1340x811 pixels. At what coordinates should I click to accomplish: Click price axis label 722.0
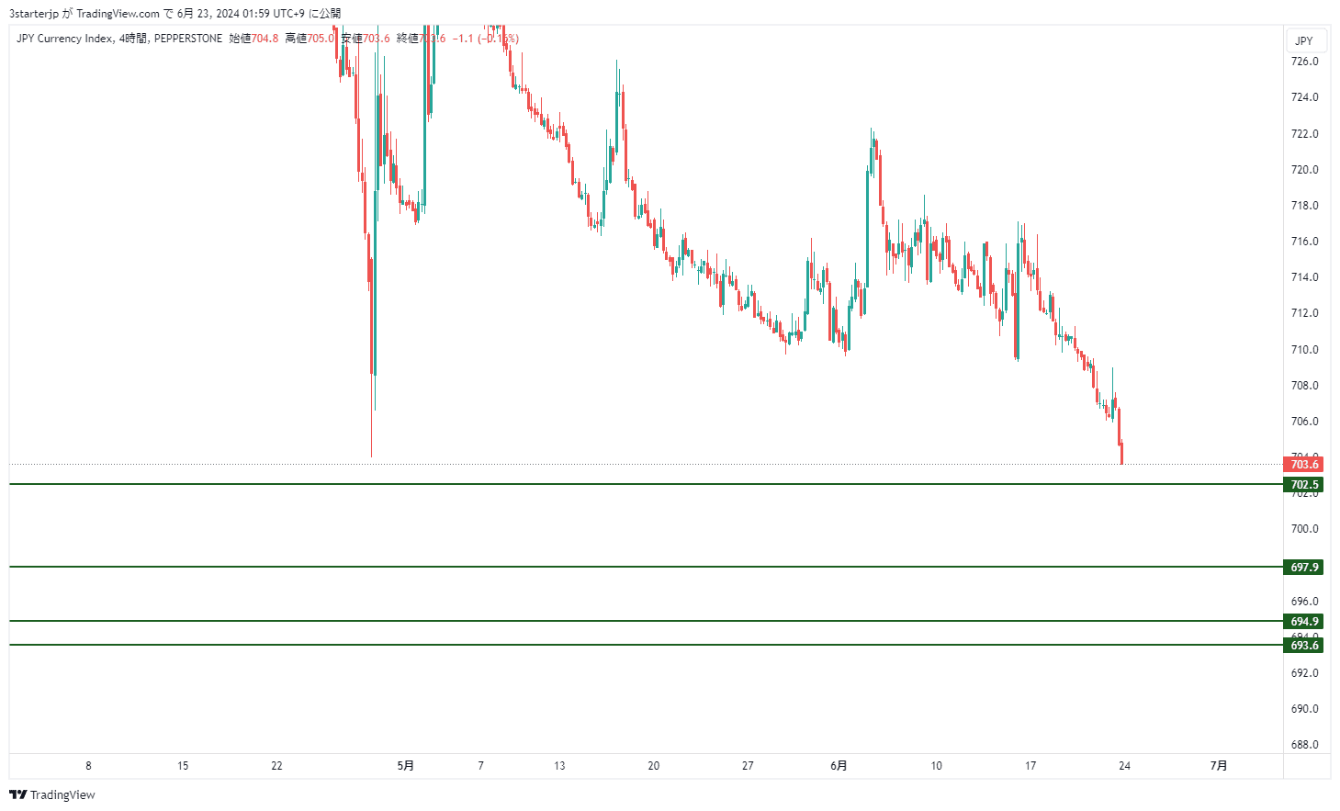click(1304, 134)
